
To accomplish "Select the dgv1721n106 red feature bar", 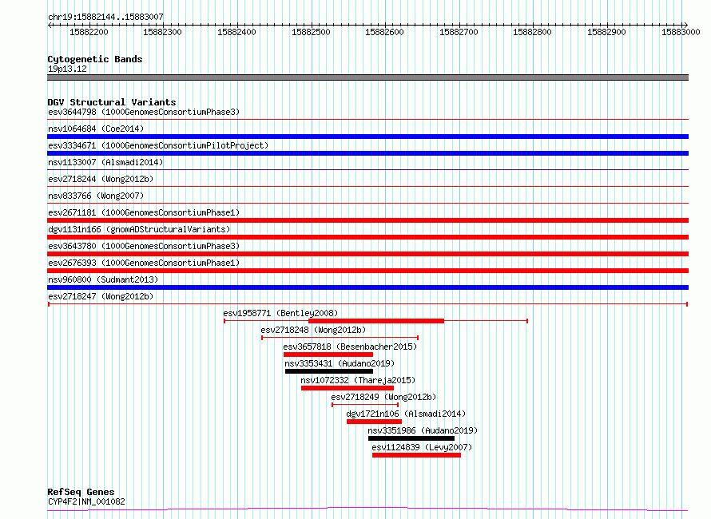I will coord(374,422).
